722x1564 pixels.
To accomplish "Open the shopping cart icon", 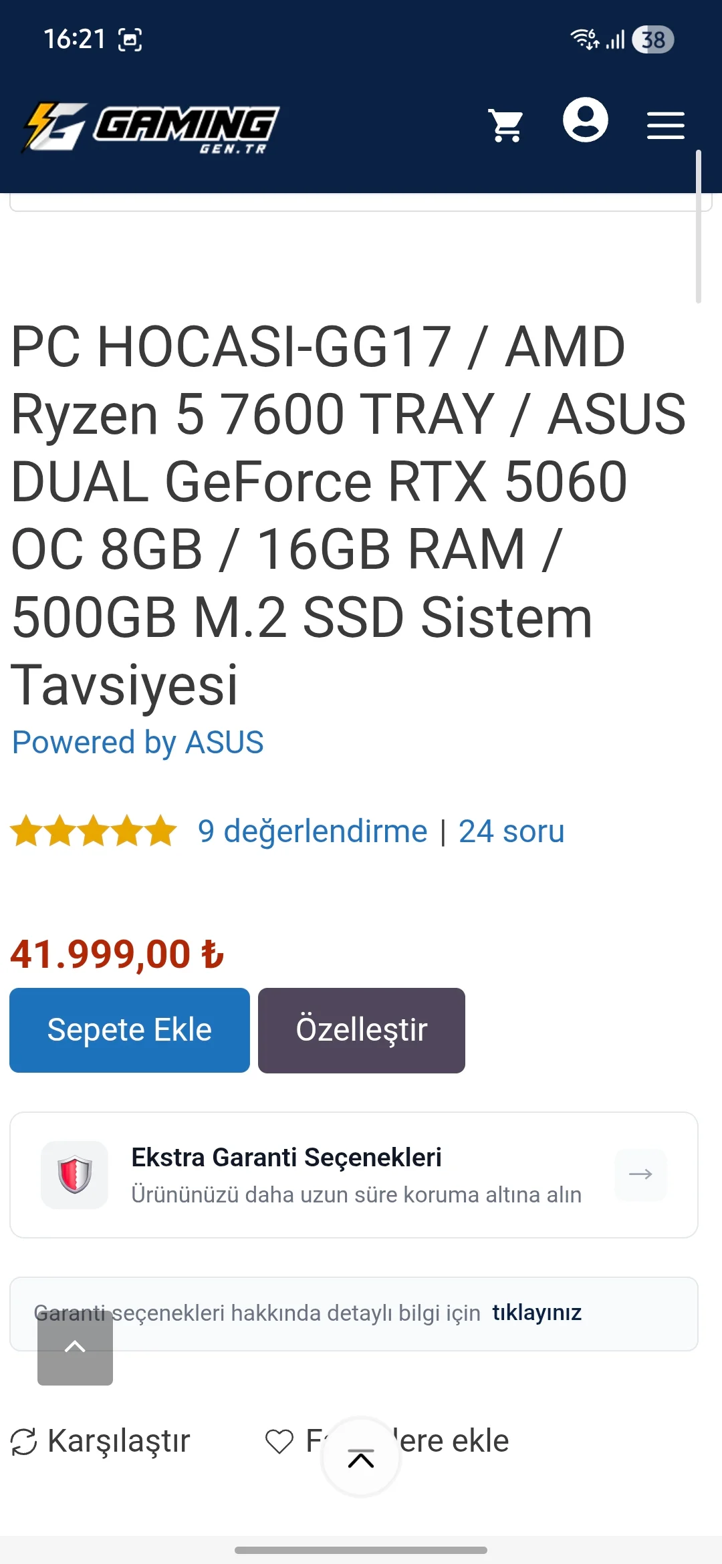I will [506, 126].
